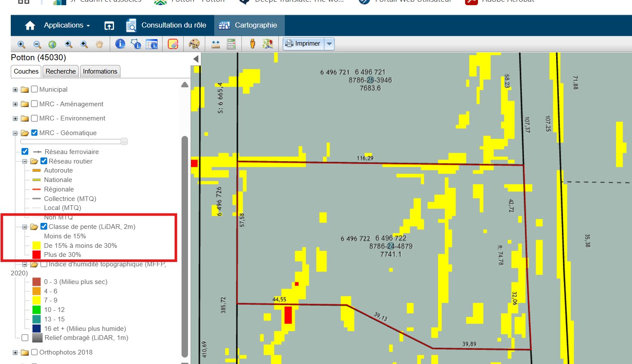This screenshot has height=364, width=632.
Task: Open the street view pegman tool
Action: point(253,43)
